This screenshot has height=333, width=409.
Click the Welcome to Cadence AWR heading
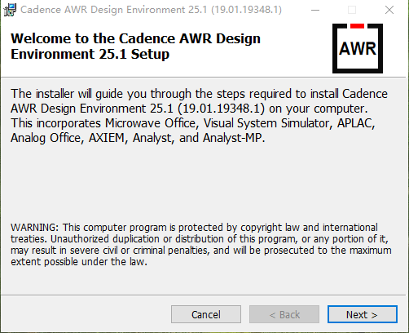click(x=135, y=46)
